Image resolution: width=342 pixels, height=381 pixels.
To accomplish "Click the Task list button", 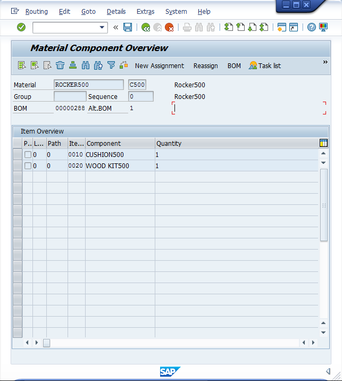I will tap(265, 65).
